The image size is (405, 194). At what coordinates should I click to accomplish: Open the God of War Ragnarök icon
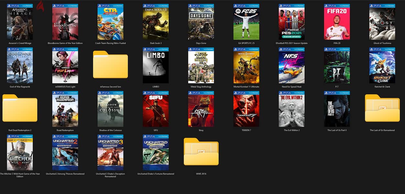pyautogui.click(x=20, y=65)
